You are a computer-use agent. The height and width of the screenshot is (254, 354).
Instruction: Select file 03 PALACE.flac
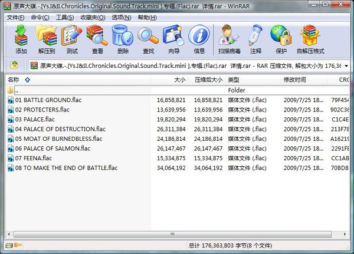35,119
